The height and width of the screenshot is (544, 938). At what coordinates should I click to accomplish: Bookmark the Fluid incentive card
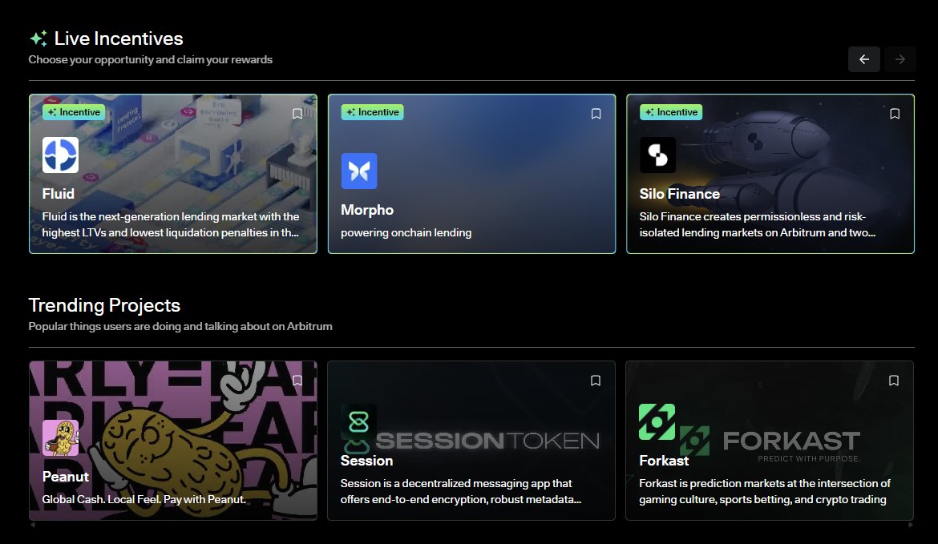coord(297,114)
